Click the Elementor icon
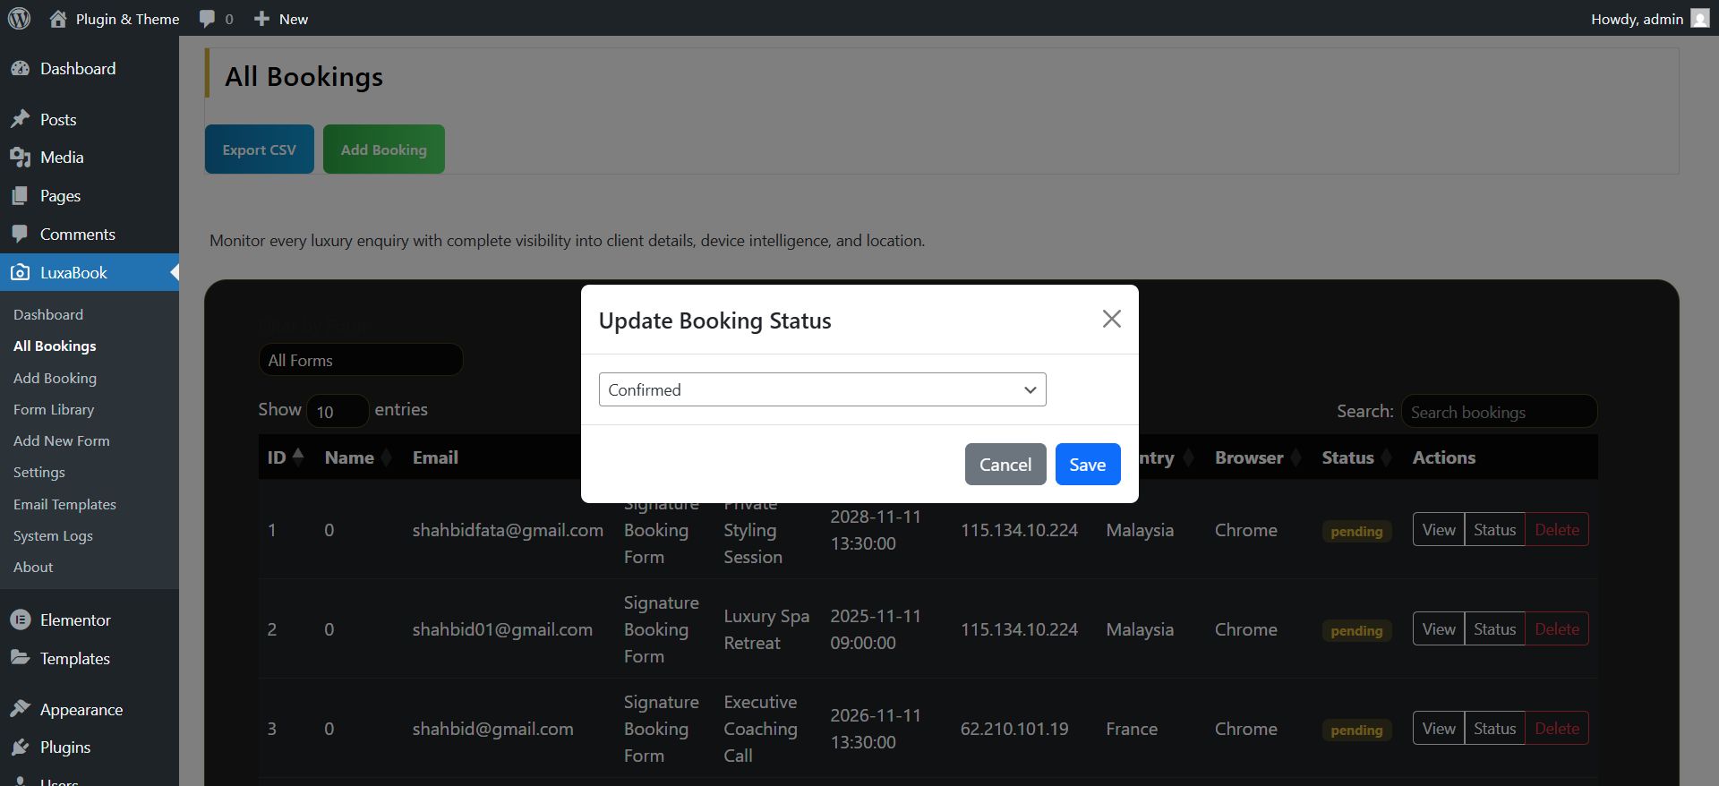Viewport: 1719px width, 786px height. point(20,620)
